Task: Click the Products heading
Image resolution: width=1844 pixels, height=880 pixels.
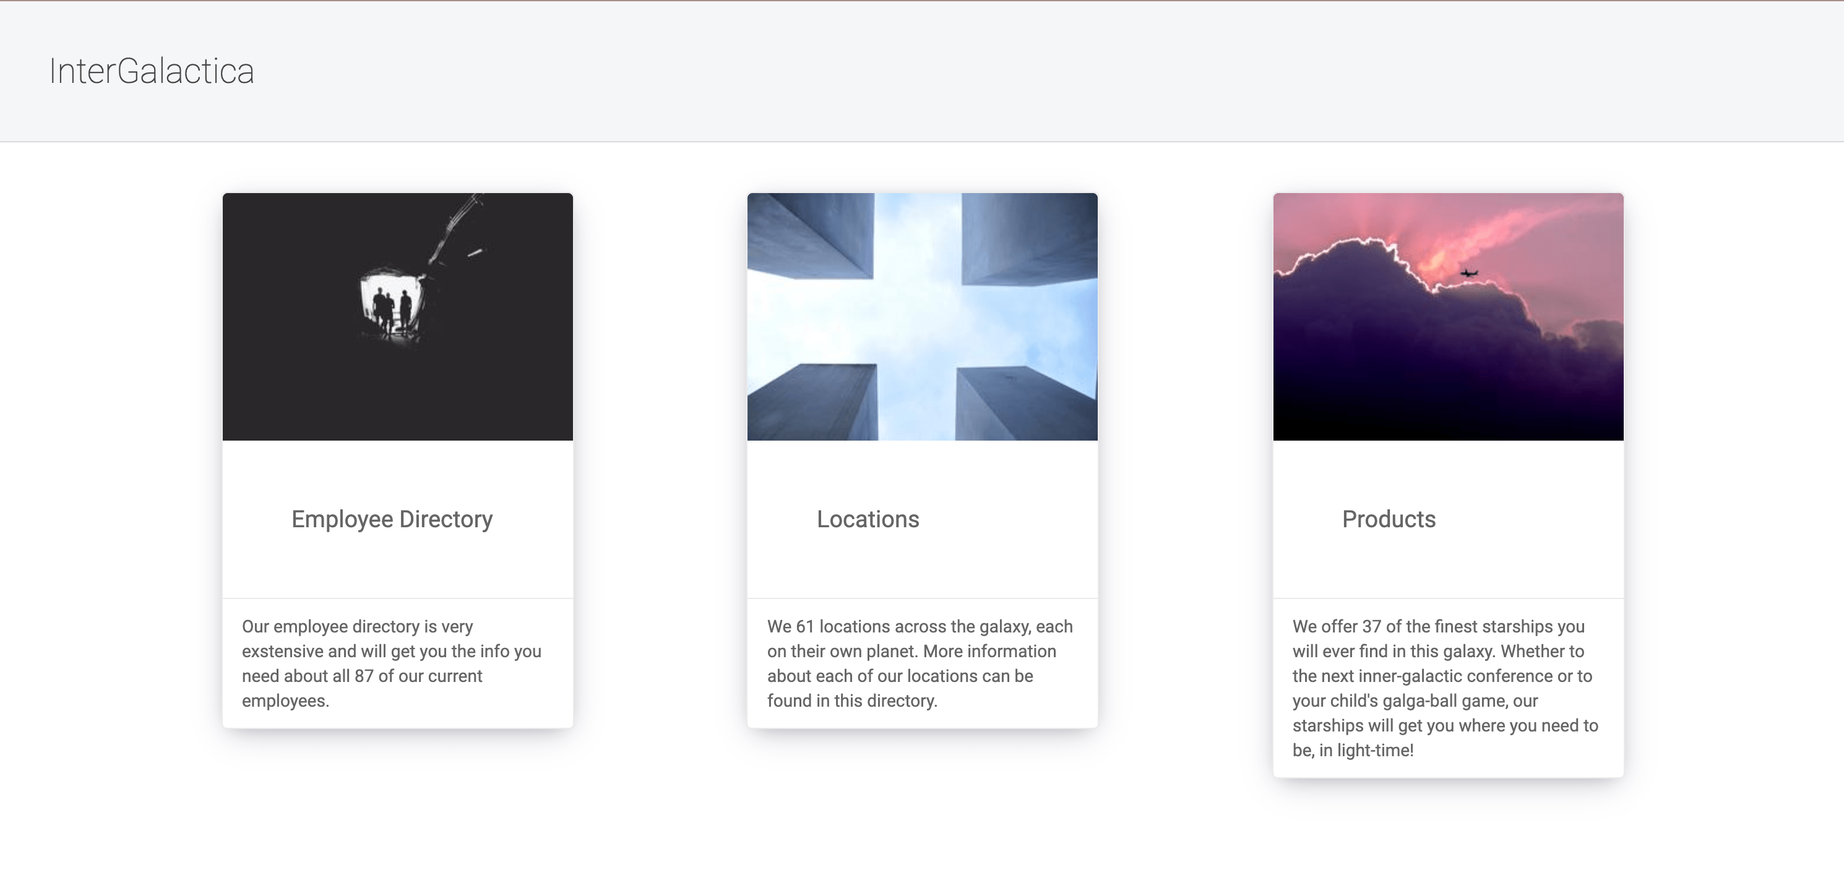Action: click(x=1388, y=519)
